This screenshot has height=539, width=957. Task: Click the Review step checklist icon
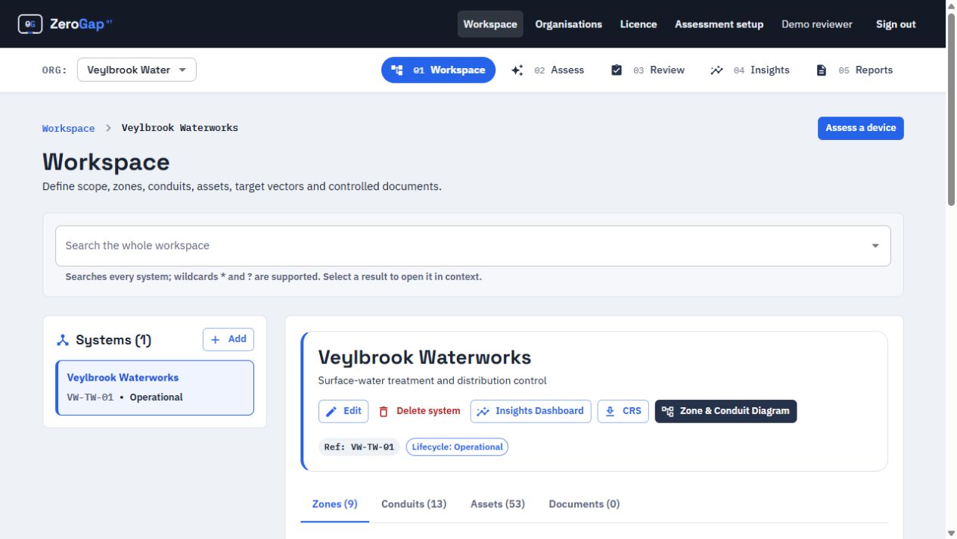[617, 70]
